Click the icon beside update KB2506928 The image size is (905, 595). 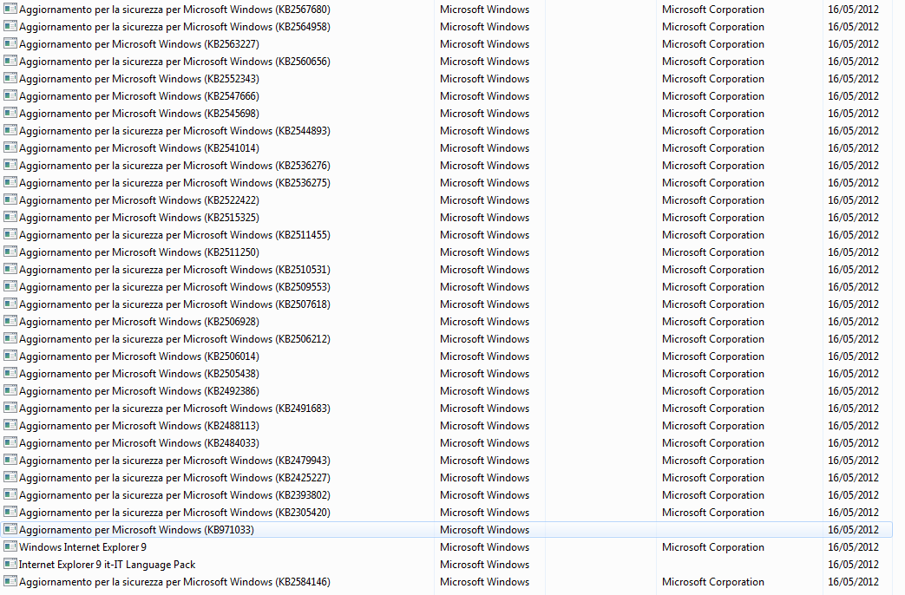tap(10, 320)
